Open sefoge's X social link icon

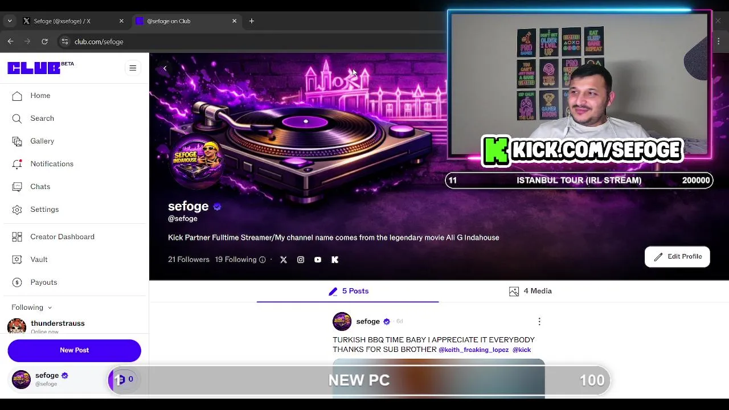284,260
